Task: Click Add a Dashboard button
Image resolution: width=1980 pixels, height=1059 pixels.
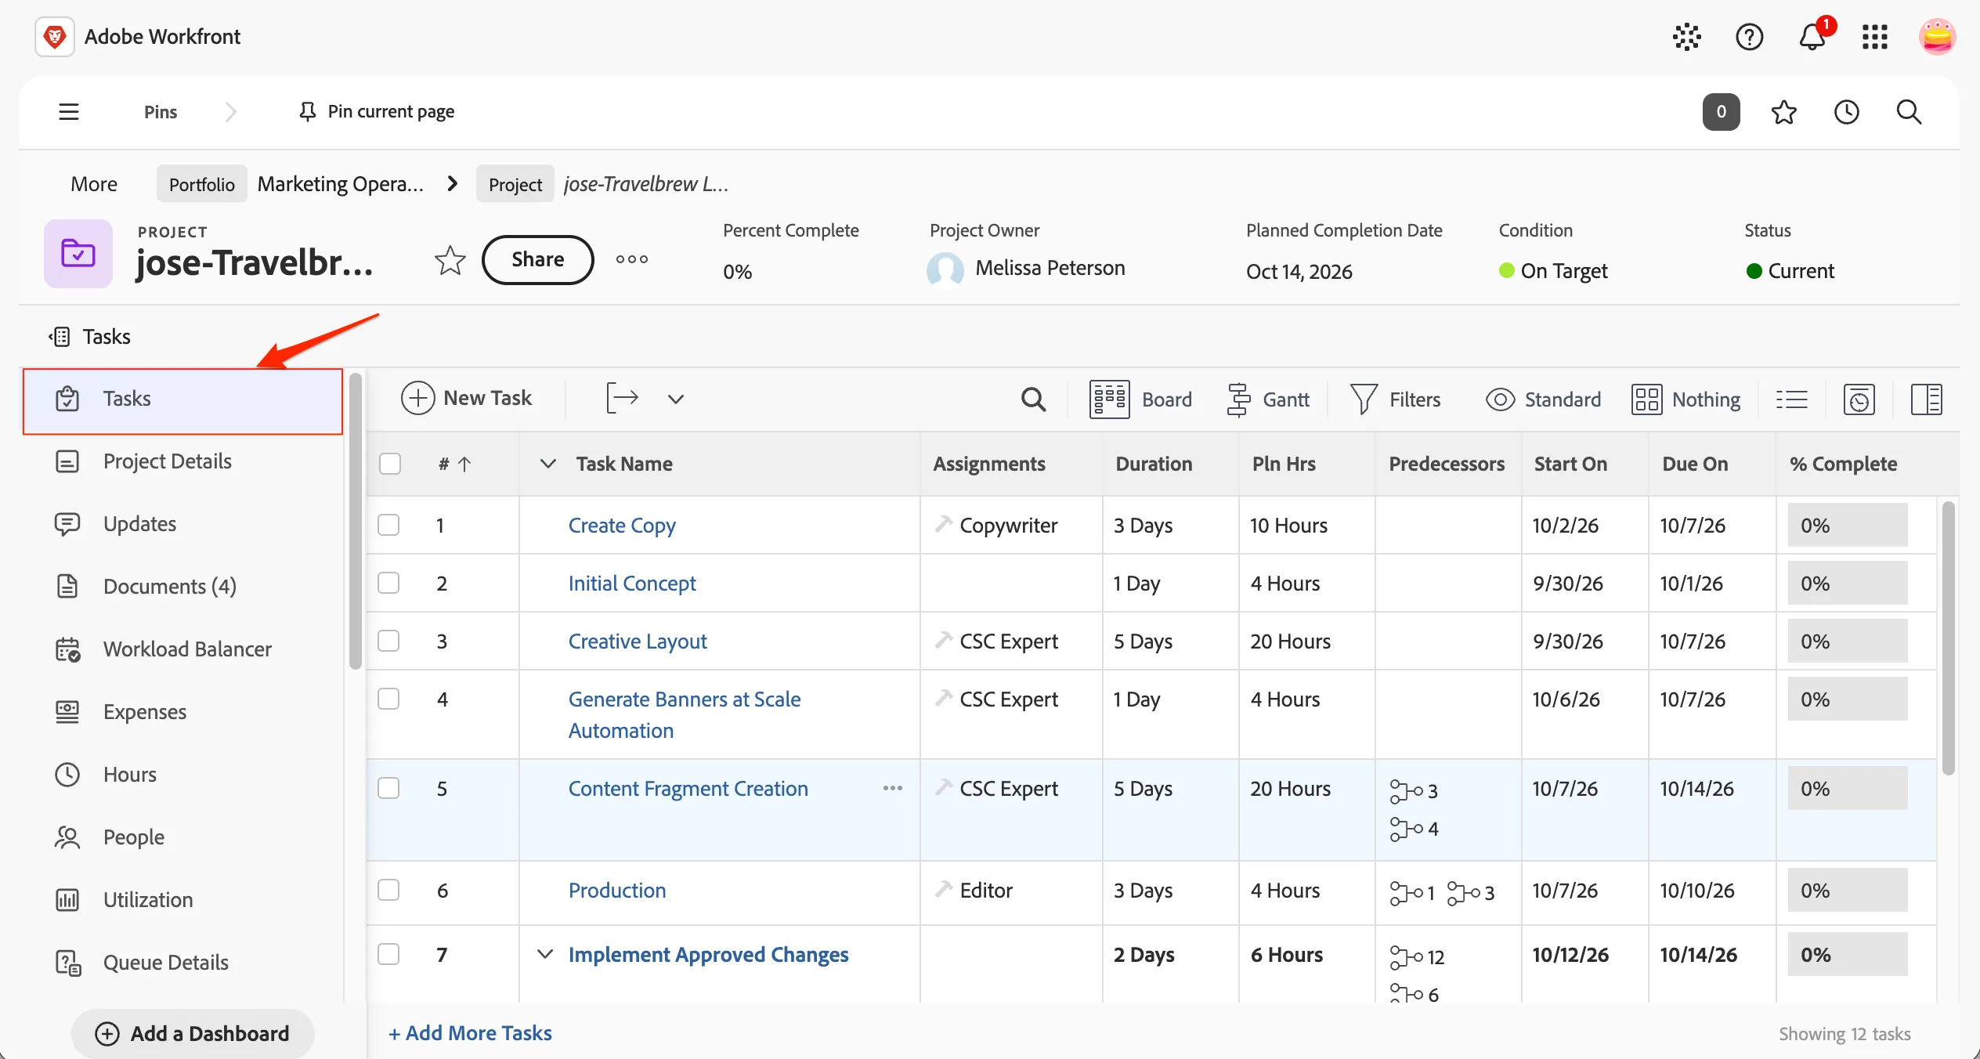Action: 193,1034
